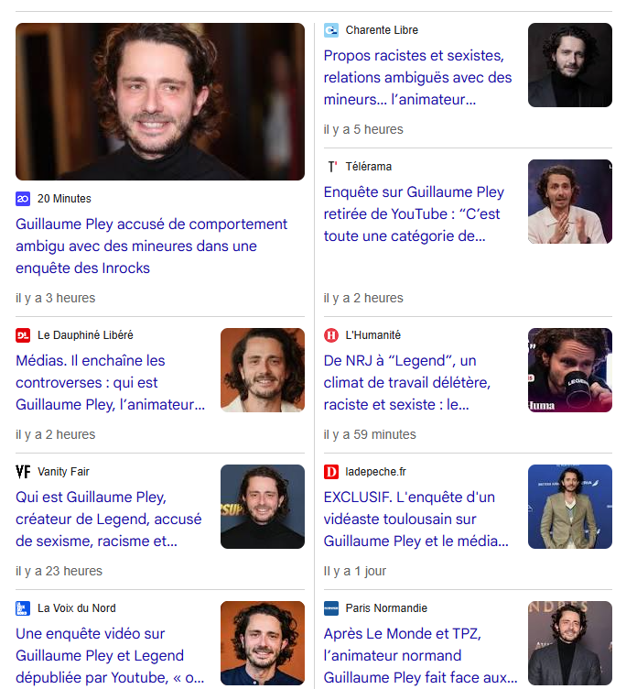The width and height of the screenshot is (626, 689).
Task: Click the Paris Normandie article thumbnail
Action: 570,643
